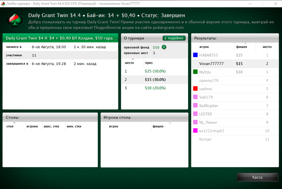
Task: Open the Касса cashier button
Action: (257, 177)
